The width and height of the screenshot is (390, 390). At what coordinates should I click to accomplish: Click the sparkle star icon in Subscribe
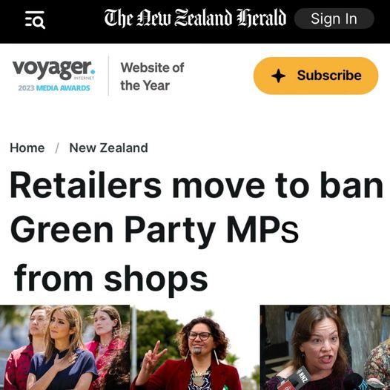(x=278, y=76)
